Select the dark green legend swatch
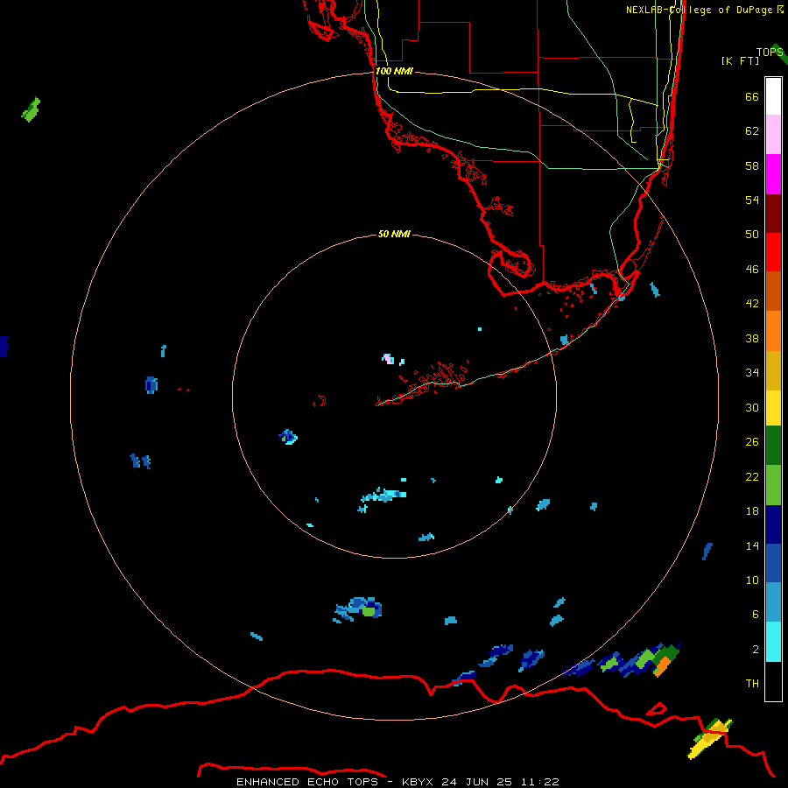Image resolution: width=788 pixels, height=788 pixels. 773,446
